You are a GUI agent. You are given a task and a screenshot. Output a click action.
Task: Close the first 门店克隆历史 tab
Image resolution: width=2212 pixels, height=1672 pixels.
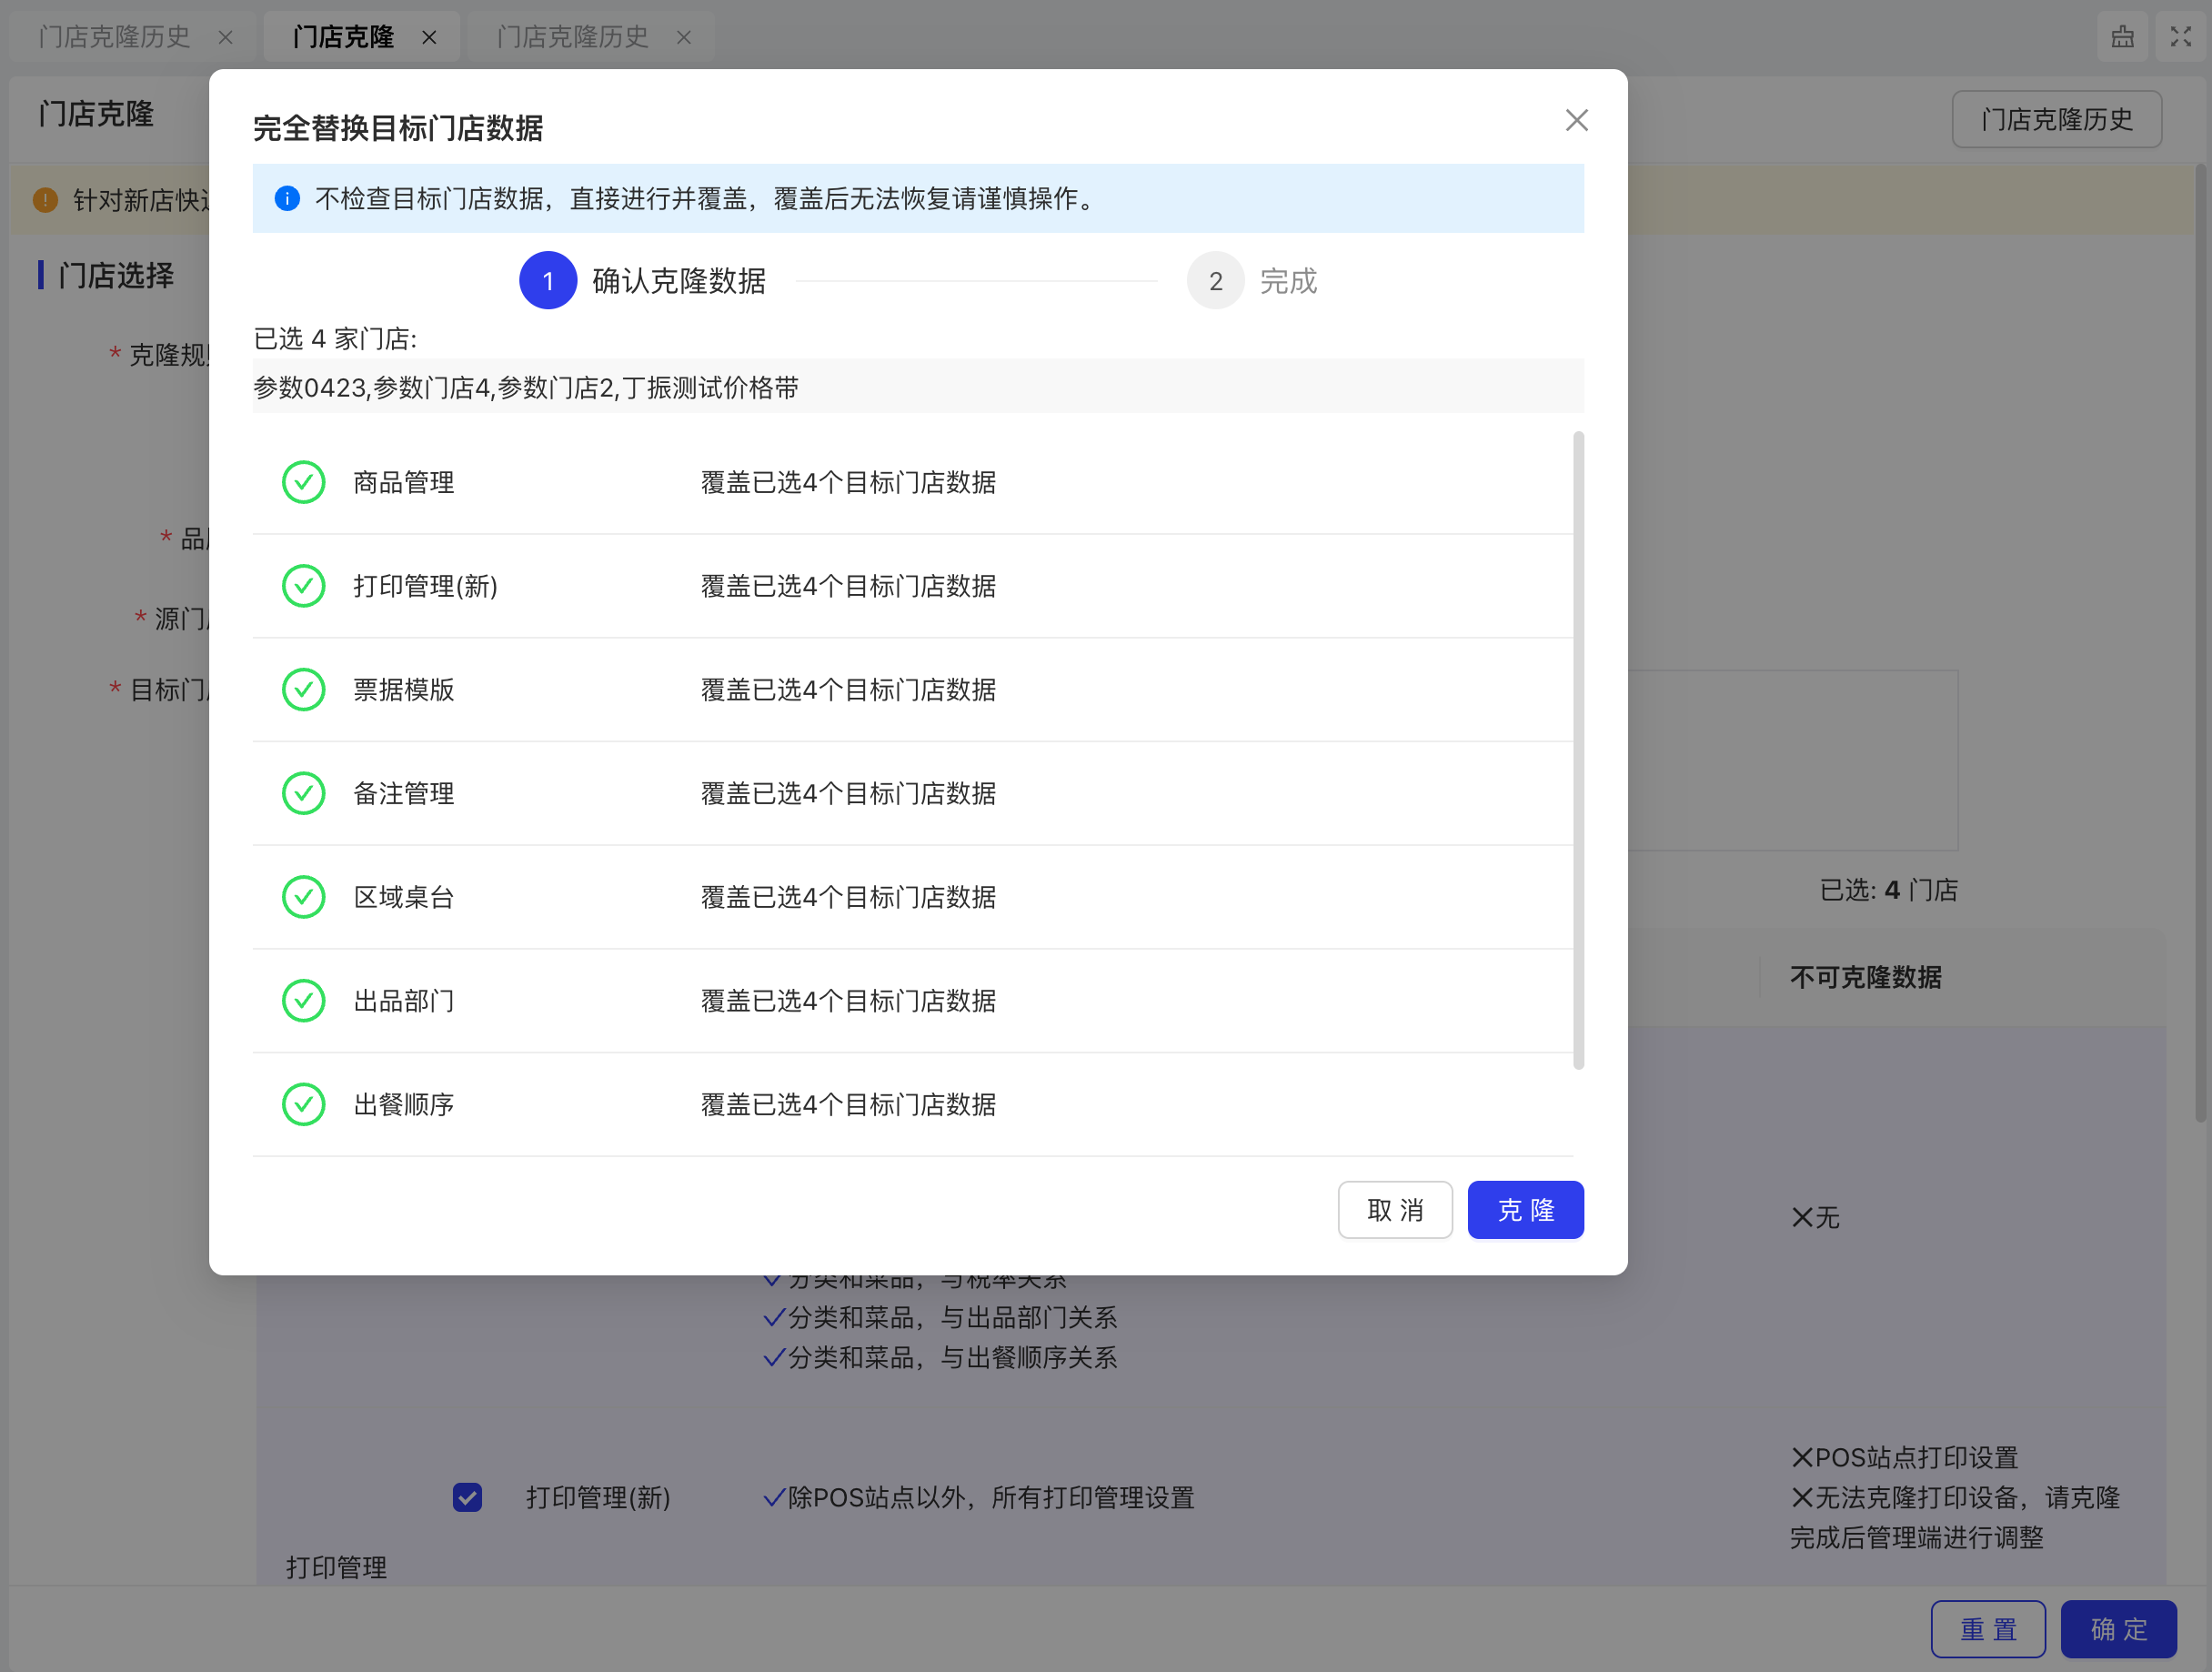click(x=226, y=37)
